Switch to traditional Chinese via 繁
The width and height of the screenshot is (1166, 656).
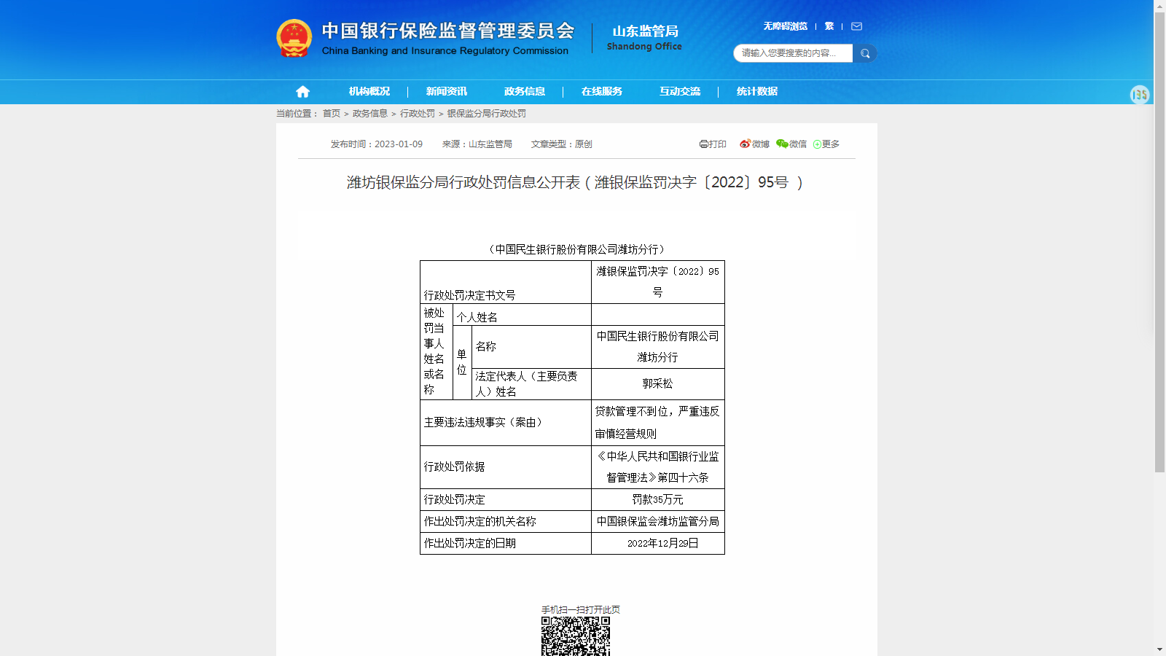point(829,26)
